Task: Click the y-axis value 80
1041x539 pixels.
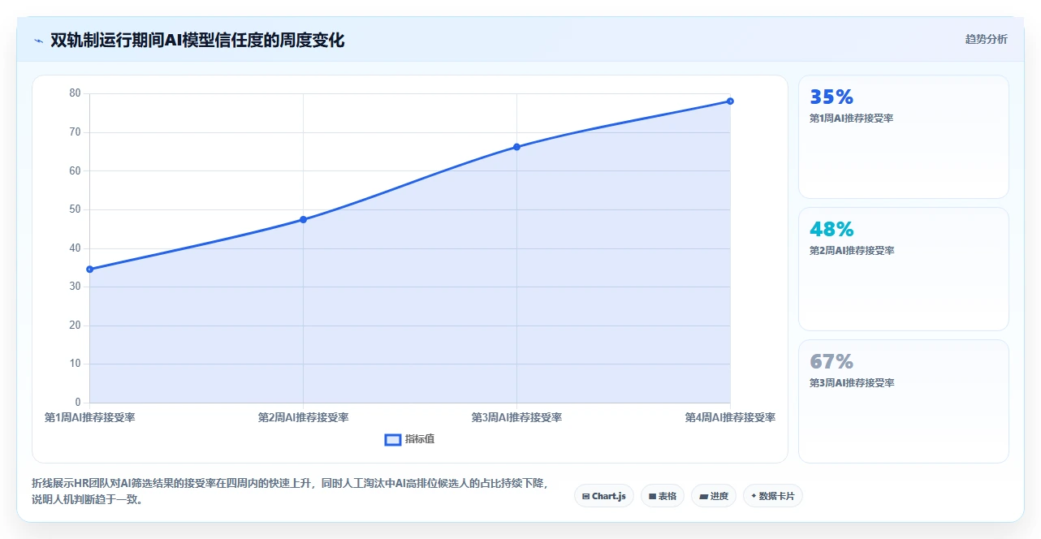Action: [x=75, y=93]
